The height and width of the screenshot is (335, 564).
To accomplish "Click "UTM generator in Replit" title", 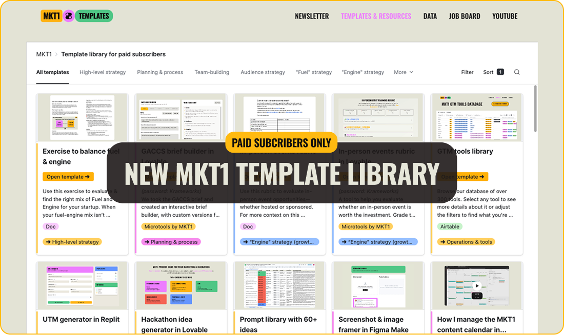I will pyautogui.click(x=81, y=320).
